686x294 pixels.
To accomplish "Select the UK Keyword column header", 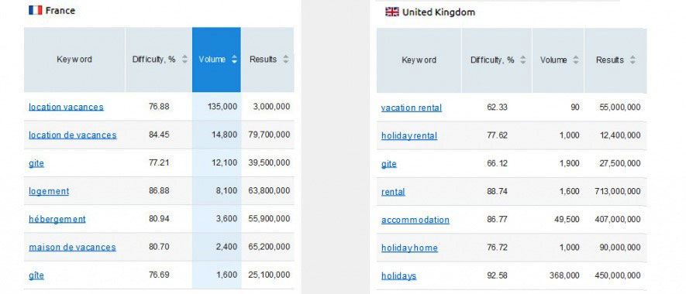I will 419,60.
